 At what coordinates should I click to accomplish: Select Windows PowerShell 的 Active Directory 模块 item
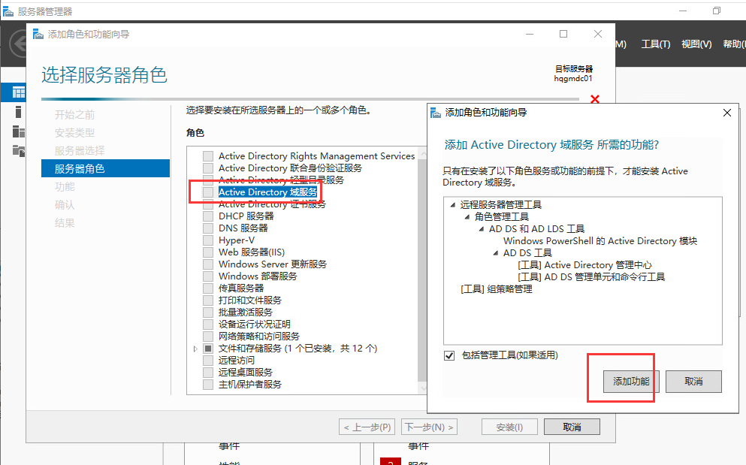(x=600, y=241)
